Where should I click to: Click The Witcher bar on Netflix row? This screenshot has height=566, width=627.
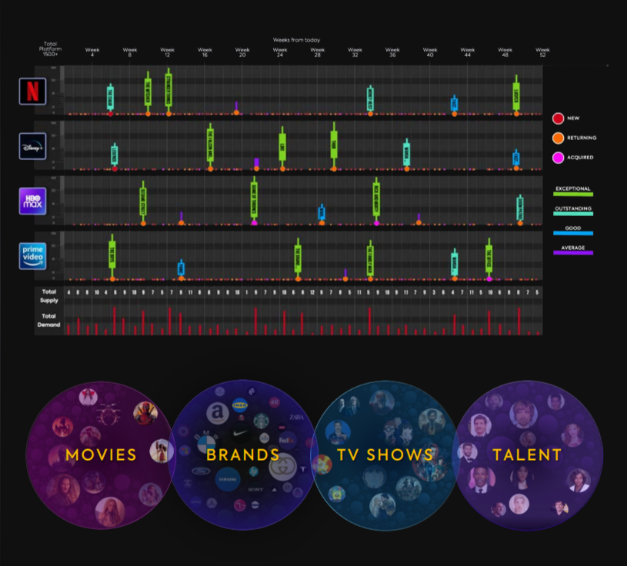coord(148,92)
